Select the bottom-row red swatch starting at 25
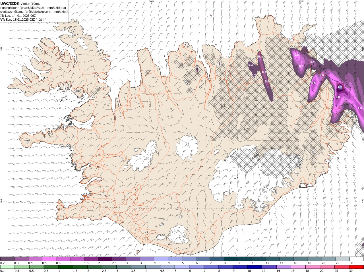Image resolution: width=364 pixels, height=273 pixels. tap(342, 267)
